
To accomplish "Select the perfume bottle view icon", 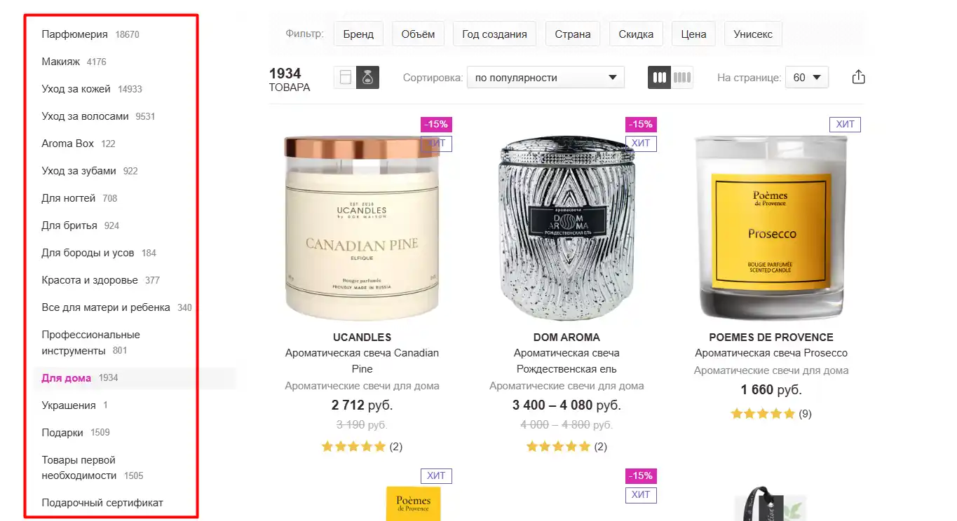I will pos(367,77).
